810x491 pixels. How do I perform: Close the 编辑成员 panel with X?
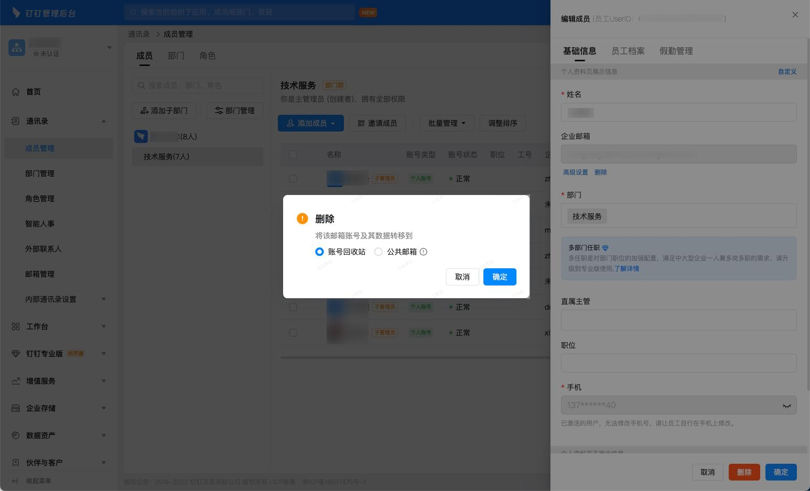click(x=795, y=15)
